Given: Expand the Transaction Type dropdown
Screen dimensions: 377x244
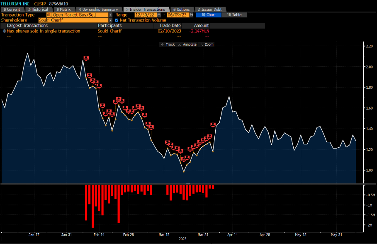Looking at the screenshot, I should (111, 15).
